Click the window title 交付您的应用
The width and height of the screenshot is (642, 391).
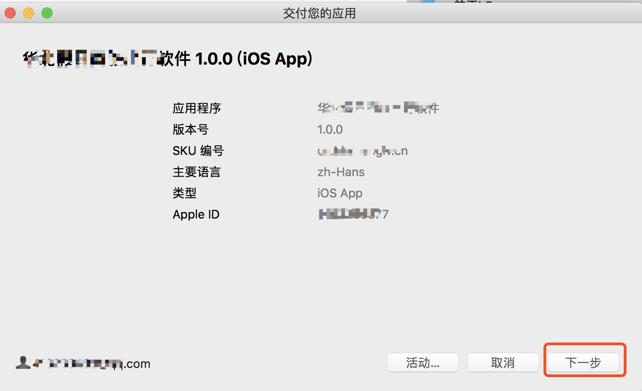click(x=320, y=13)
